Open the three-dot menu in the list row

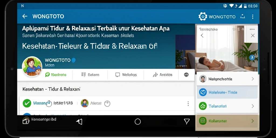point(188,103)
